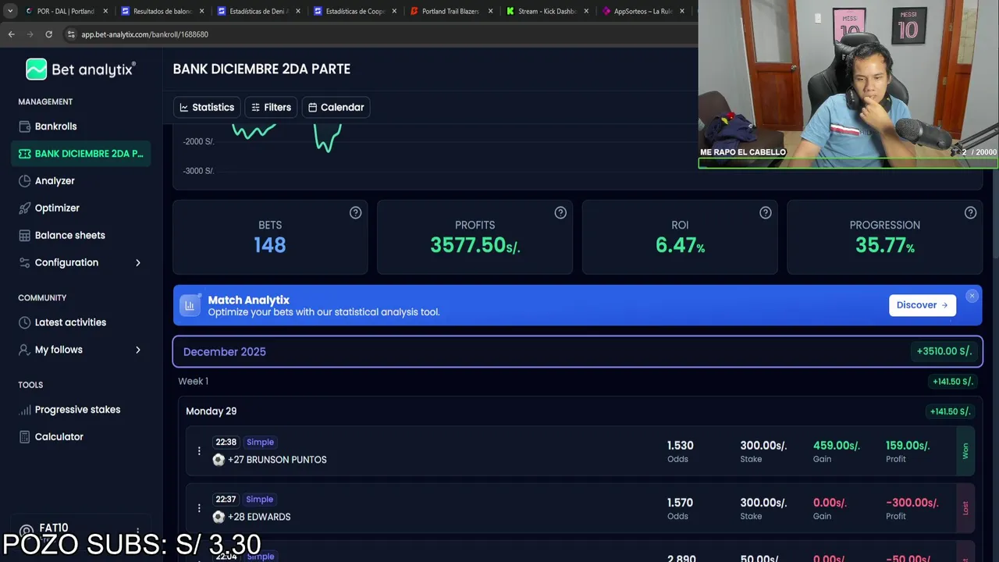Click the Analyzer pie chart icon

click(x=24, y=181)
